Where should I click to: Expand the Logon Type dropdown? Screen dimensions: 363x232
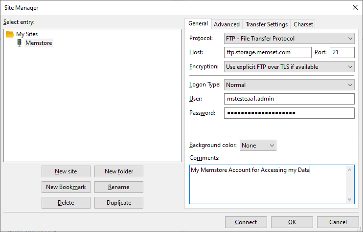(x=289, y=85)
